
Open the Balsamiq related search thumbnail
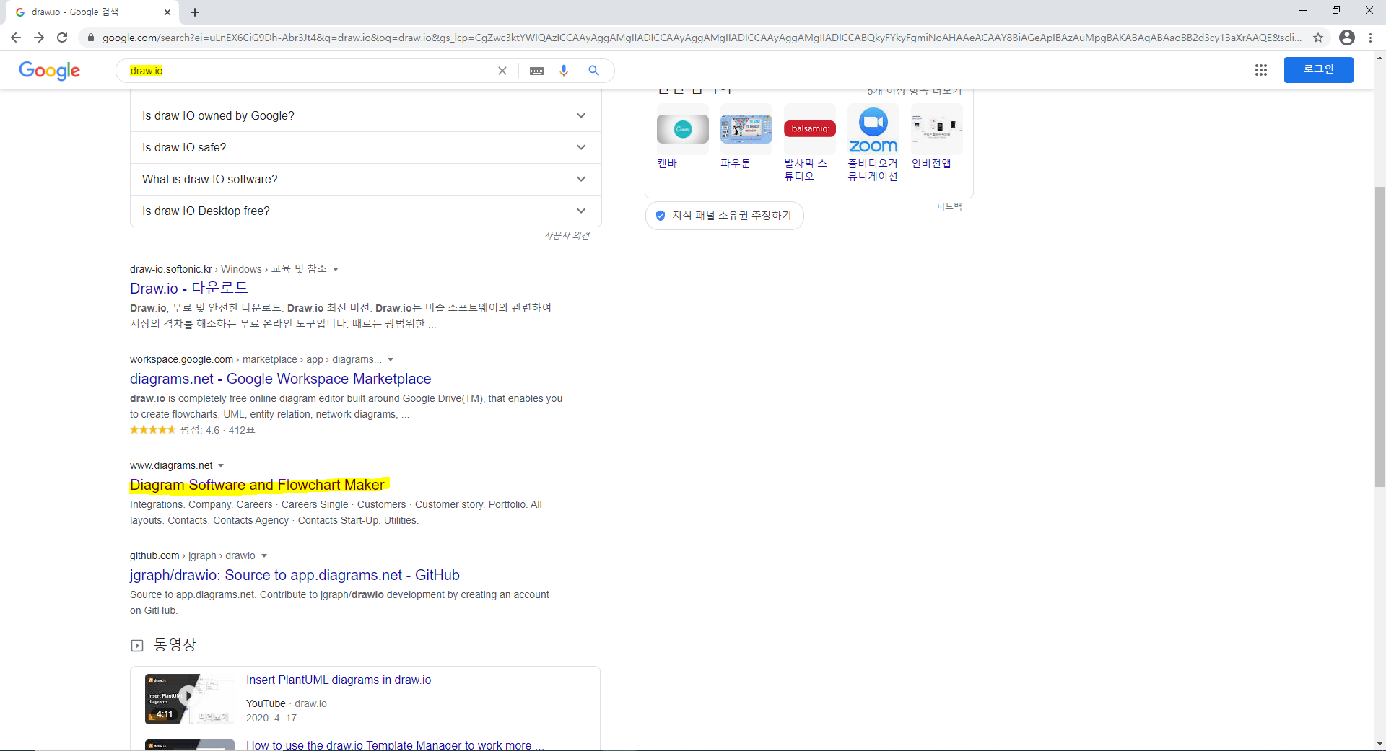810,128
